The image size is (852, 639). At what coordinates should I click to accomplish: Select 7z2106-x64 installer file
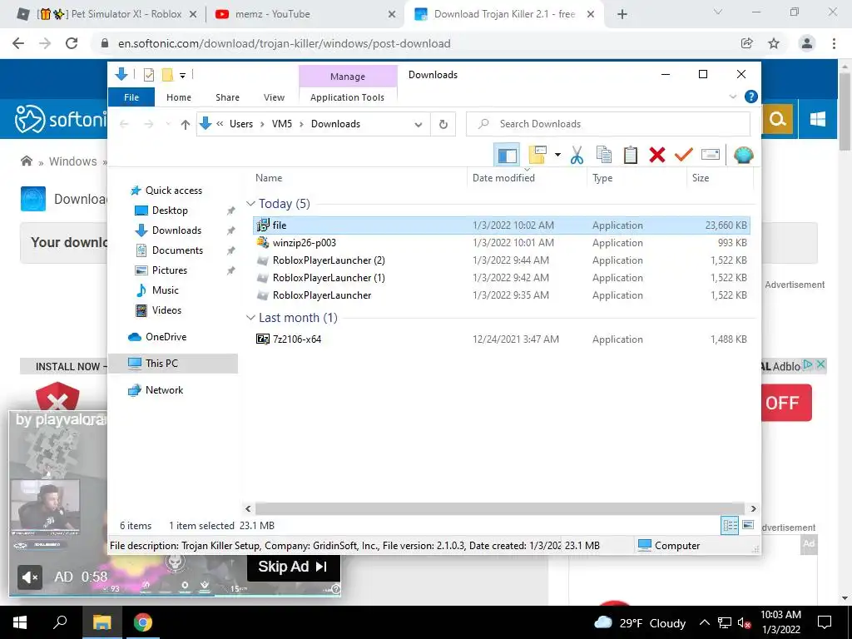coord(501,339)
